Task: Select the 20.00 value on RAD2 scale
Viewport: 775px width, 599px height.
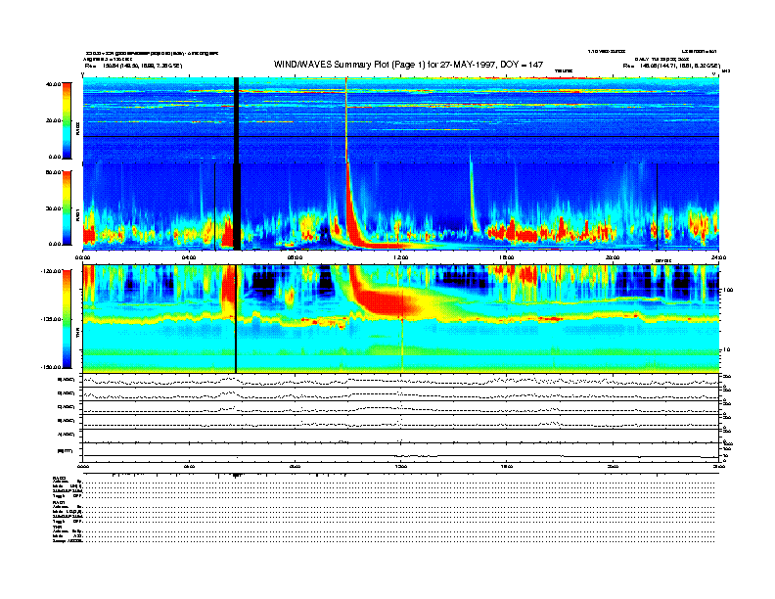Action: pyautogui.click(x=53, y=120)
